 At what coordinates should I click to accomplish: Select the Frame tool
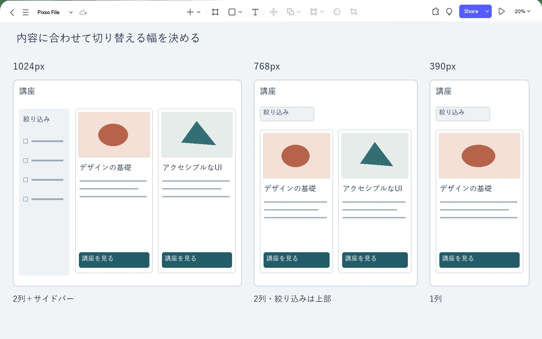point(215,12)
